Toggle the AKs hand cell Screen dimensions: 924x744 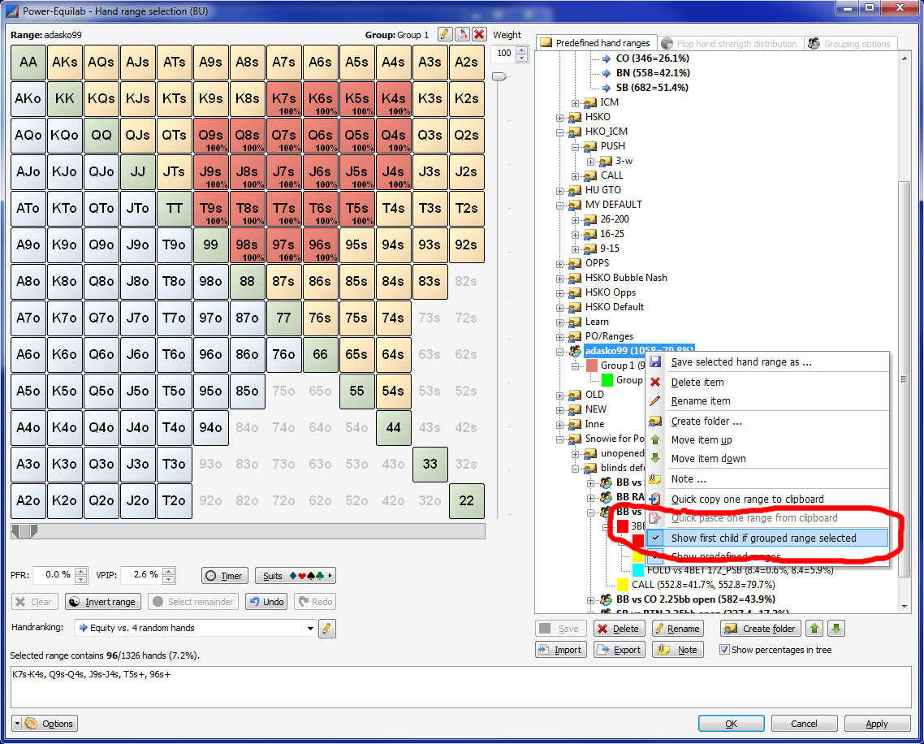click(x=65, y=62)
